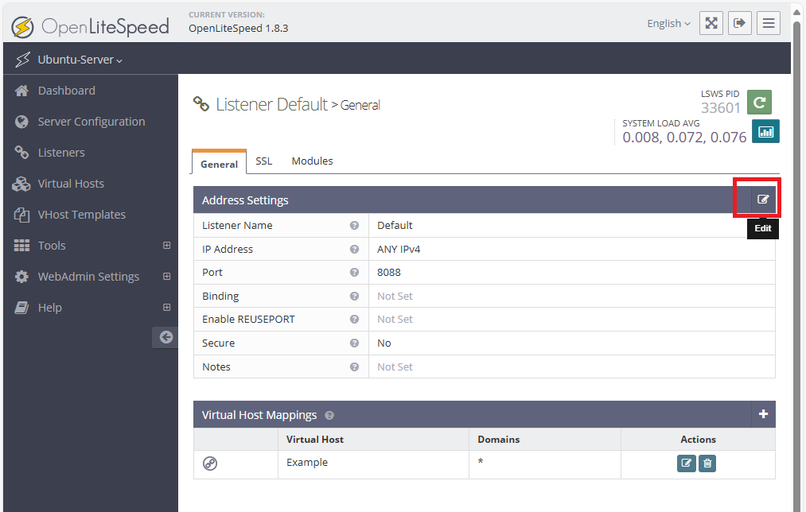Show help for Notes
Image resolution: width=806 pixels, height=512 pixels.
tap(354, 367)
